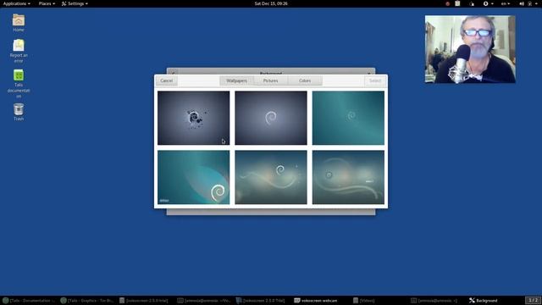542x305 pixels.
Task: Open the Home folder desktop icon
Action: 19,23
